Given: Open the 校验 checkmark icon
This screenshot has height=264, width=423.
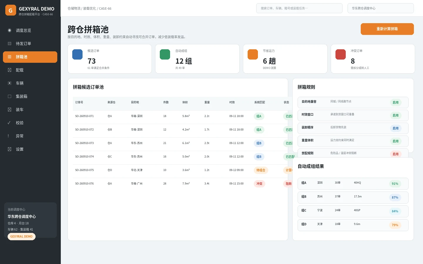Looking at the screenshot, I should (9, 123).
